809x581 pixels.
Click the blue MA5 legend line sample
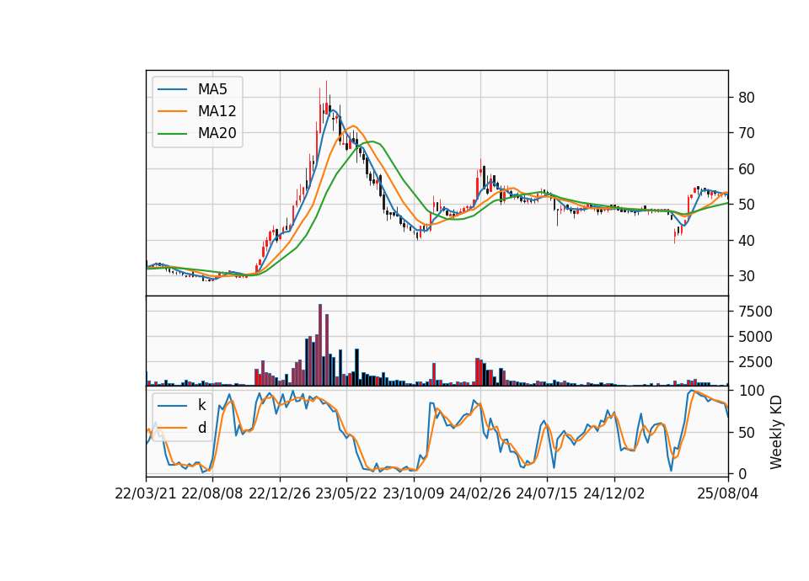pyautogui.click(x=172, y=90)
